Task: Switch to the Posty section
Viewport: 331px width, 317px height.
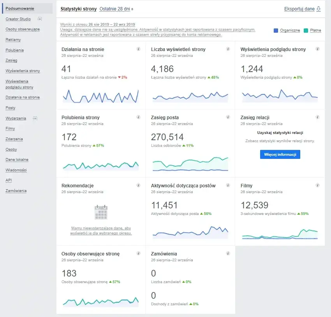Action: (x=11, y=107)
